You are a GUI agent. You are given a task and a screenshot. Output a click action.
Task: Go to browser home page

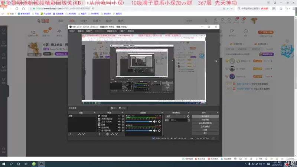23,9
